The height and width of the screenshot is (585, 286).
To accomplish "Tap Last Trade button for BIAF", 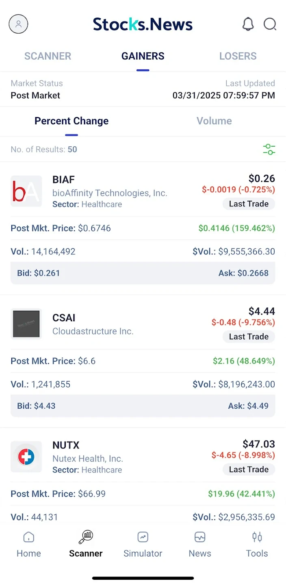I will pyautogui.click(x=249, y=204).
